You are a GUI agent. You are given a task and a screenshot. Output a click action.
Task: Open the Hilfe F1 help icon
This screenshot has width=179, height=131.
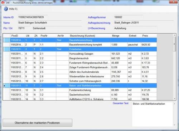click(x=6, y=9)
